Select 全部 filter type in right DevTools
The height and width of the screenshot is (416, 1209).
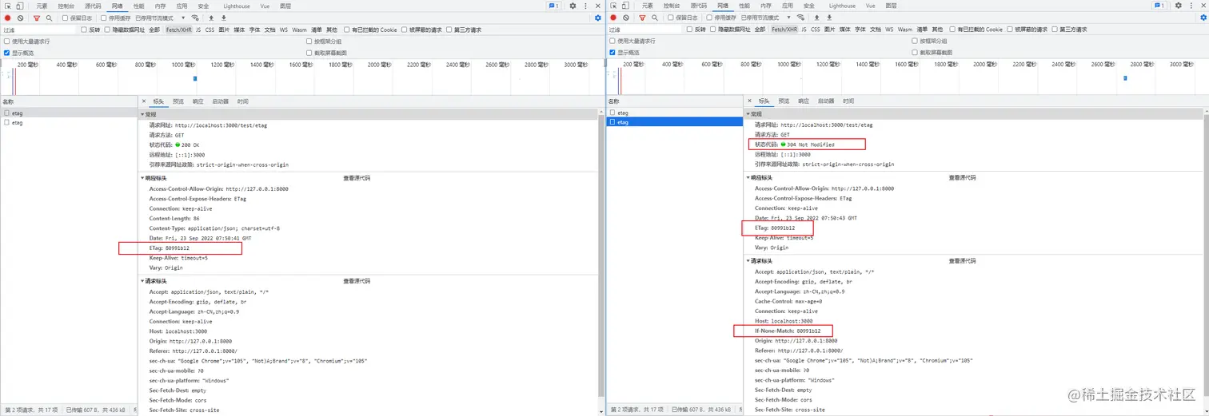click(760, 30)
